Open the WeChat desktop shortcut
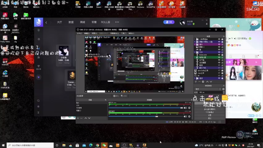The width and height of the screenshot is (263, 148). tap(15, 16)
